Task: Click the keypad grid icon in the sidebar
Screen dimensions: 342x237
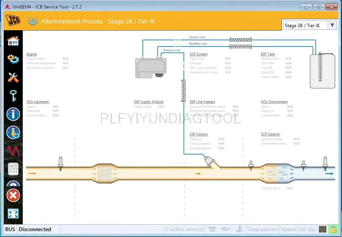Action: click(x=13, y=169)
